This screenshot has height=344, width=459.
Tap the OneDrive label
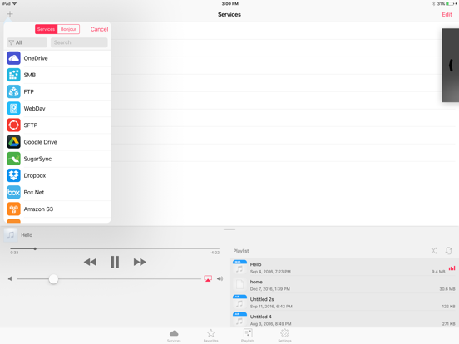click(36, 58)
